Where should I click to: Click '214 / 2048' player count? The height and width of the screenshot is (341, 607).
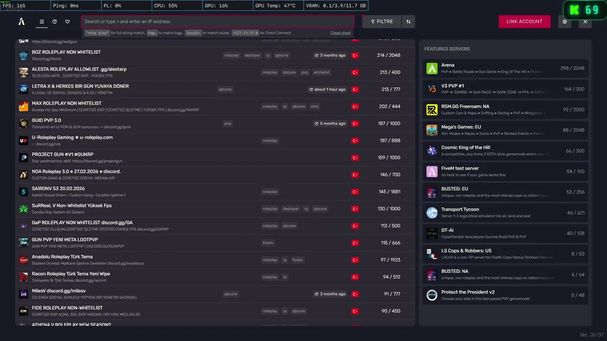388,55
